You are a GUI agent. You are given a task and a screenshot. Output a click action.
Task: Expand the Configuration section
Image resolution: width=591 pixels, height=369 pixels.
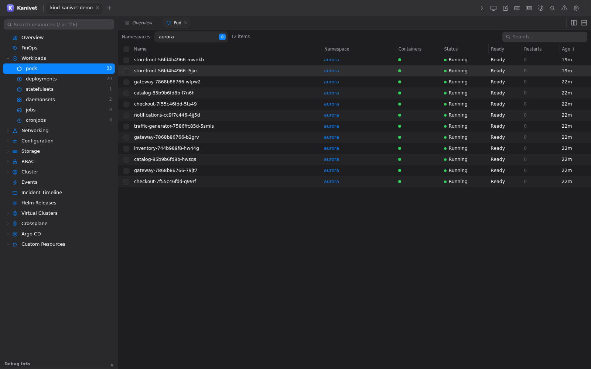(x=8, y=141)
